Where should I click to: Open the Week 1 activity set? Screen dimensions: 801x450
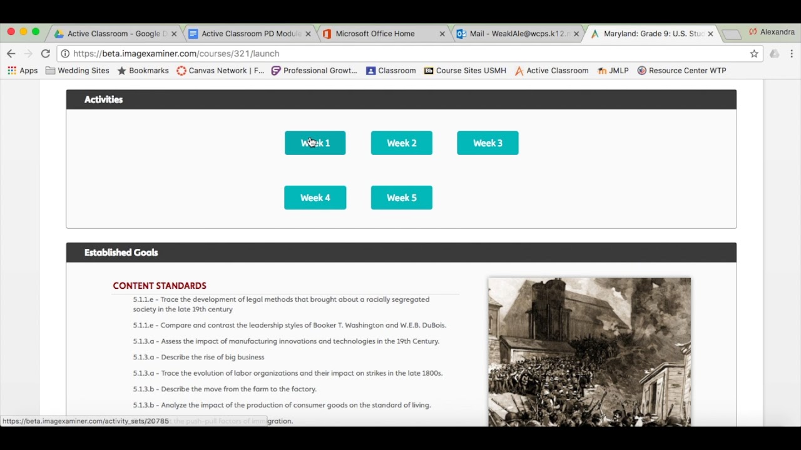[x=315, y=143]
